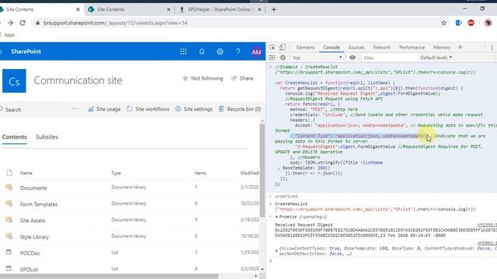Open the Recycle bin
Image resolution: width=497 pixels, height=279 pixels.
pos(240,109)
